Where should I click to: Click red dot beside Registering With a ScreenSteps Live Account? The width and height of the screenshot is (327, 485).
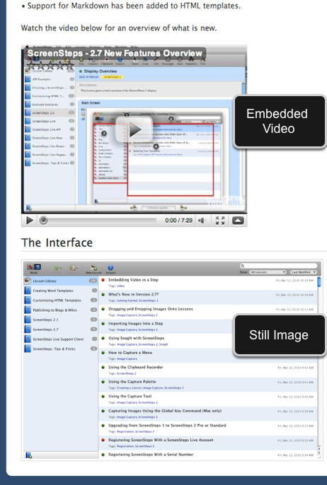click(103, 440)
